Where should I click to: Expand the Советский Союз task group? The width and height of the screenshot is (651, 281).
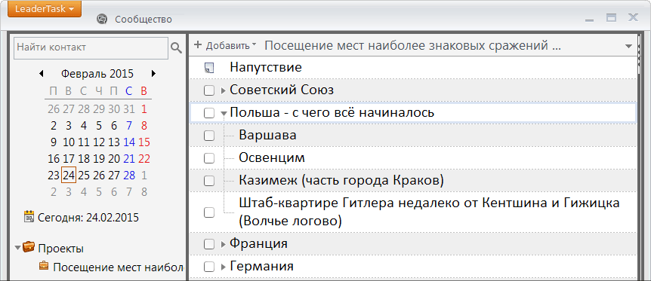pos(224,90)
